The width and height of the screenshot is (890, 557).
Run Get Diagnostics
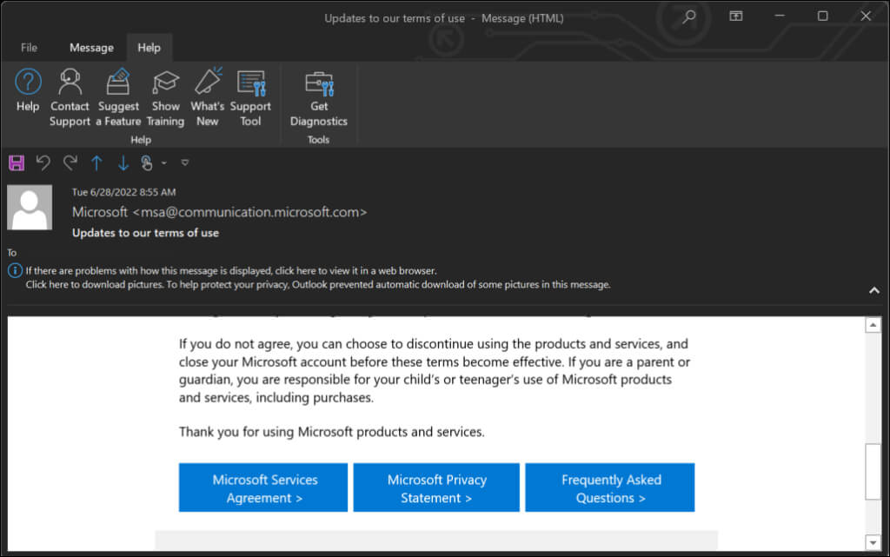[x=318, y=97]
